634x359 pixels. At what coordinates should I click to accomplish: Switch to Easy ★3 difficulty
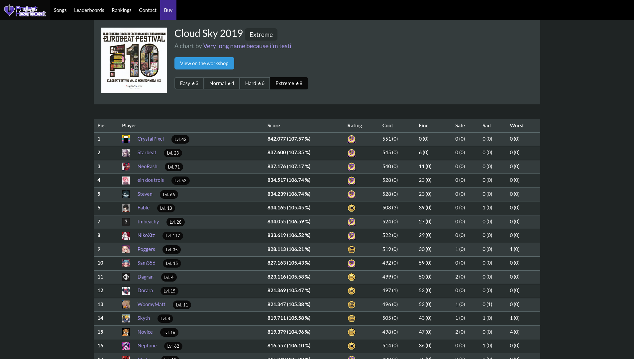(189, 83)
